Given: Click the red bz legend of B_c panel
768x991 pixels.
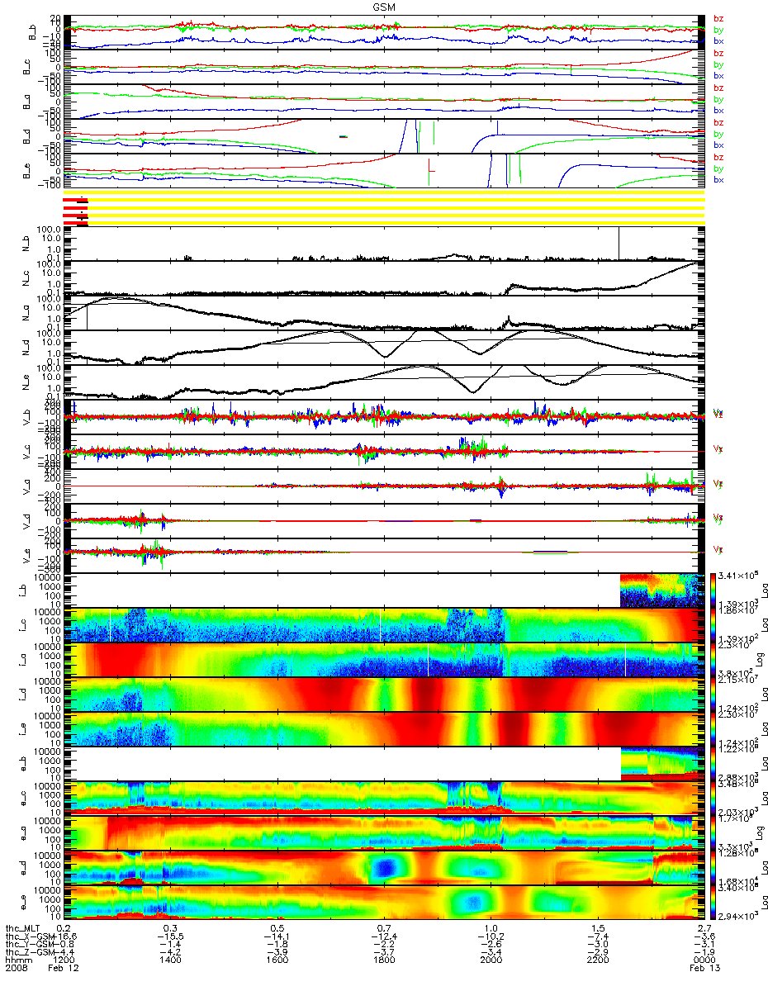Looking at the screenshot, I should (x=718, y=53).
